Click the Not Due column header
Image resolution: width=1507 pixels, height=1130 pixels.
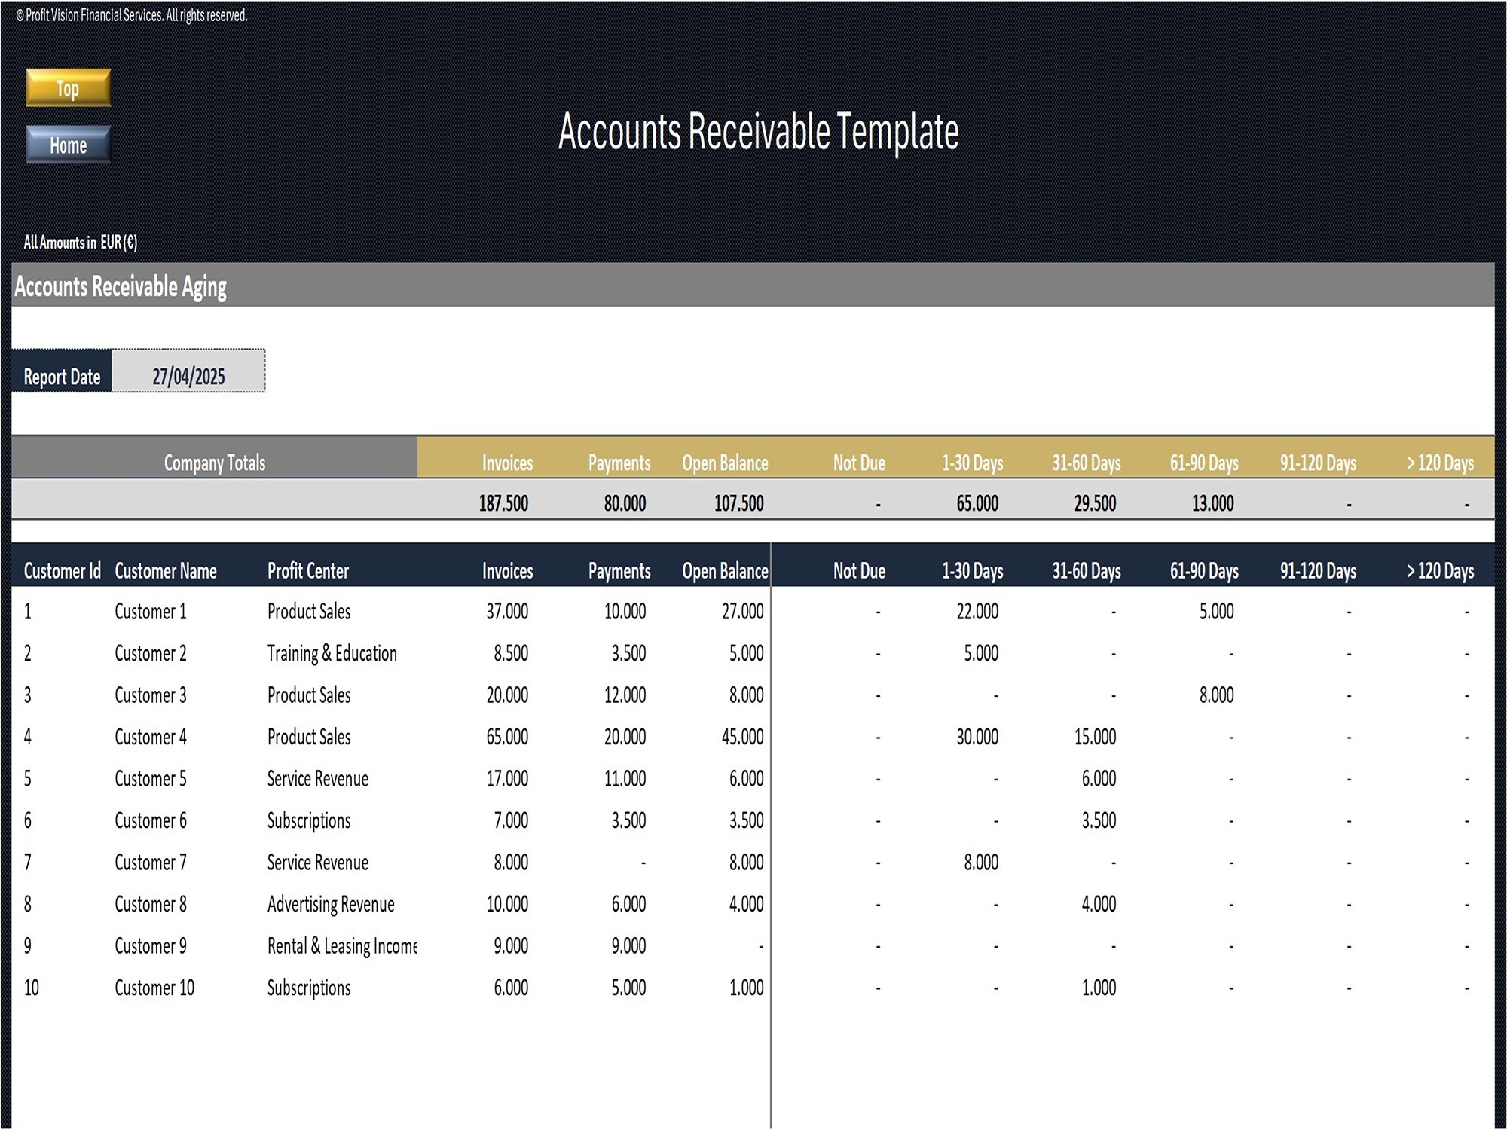857,463
